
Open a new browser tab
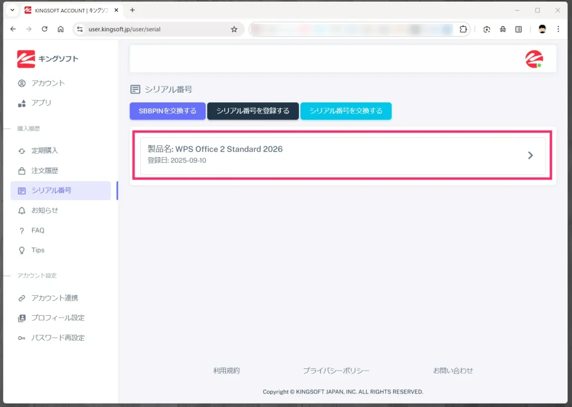tap(132, 10)
